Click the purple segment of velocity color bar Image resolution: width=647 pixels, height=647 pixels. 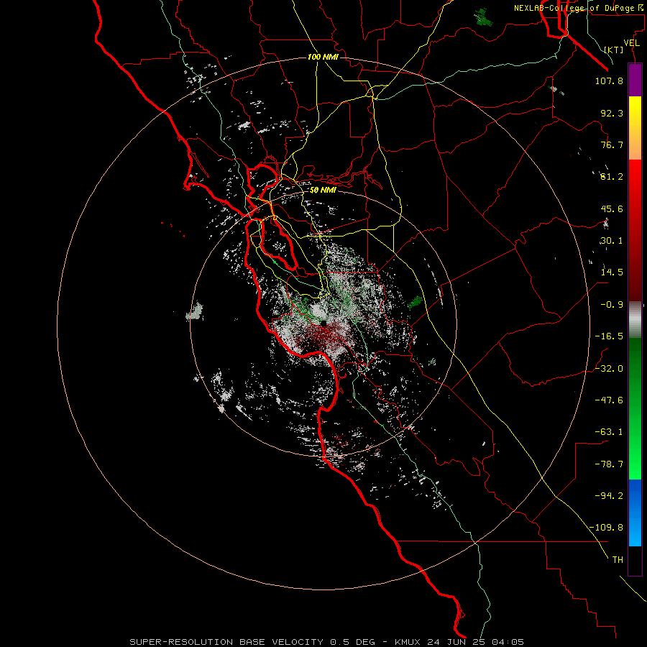coord(635,81)
